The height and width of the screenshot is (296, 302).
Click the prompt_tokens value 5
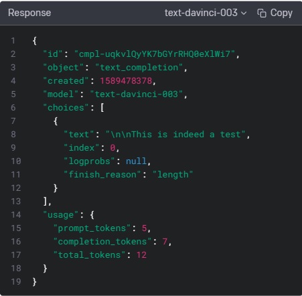pyautogui.click(x=144, y=228)
